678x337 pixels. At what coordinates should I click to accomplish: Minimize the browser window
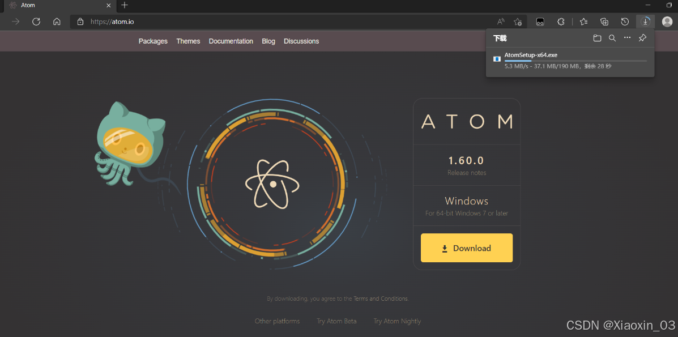pos(648,5)
